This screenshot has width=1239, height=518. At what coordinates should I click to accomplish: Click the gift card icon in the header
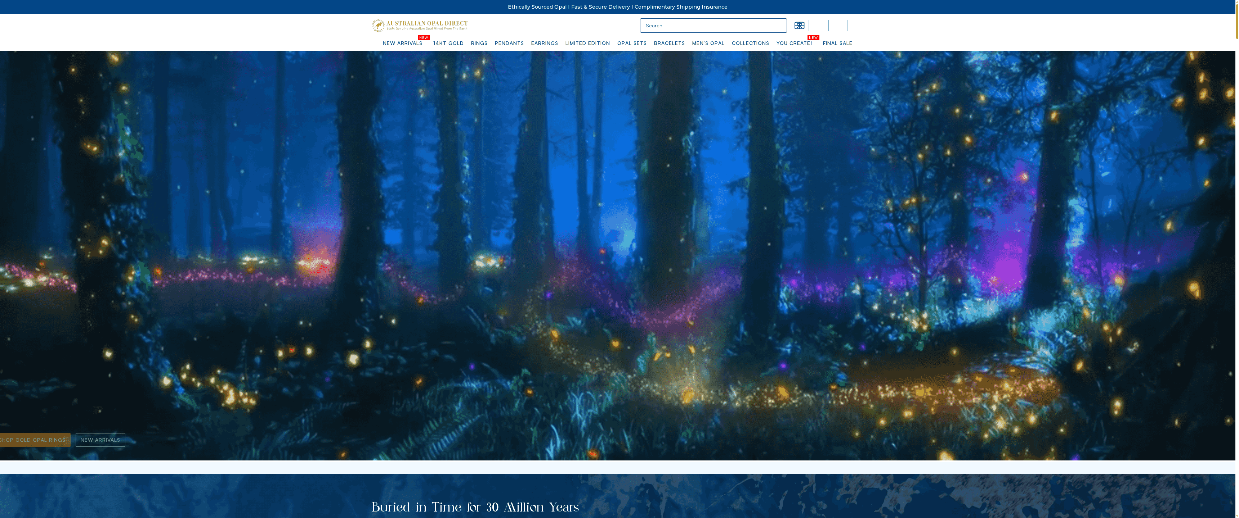click(x=799, y=26)
